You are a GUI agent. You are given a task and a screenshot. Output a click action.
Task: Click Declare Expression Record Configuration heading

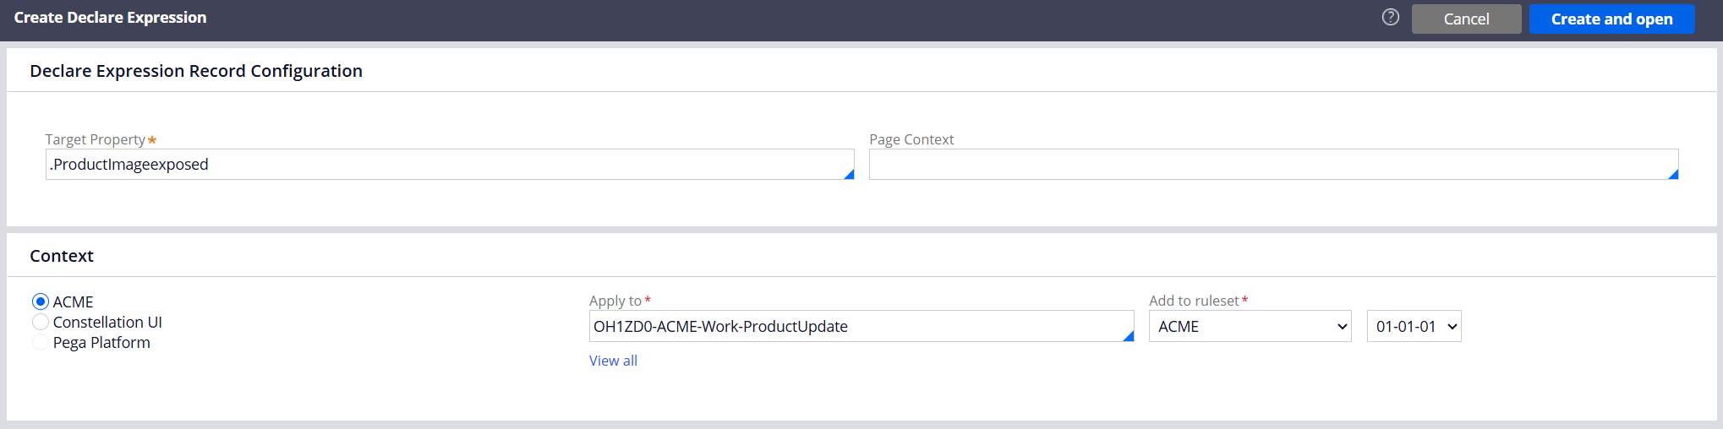tap(196, 71)
